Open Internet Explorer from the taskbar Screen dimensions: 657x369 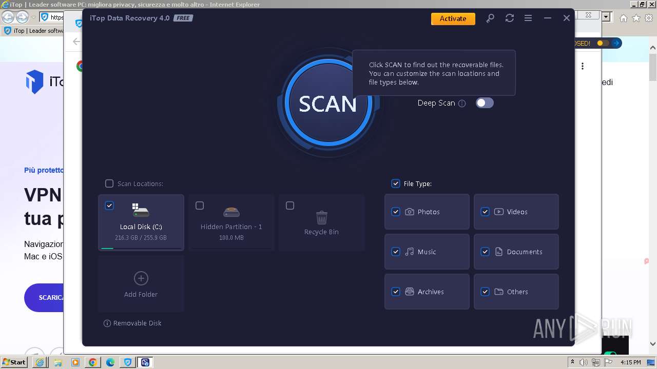[40, 362]
